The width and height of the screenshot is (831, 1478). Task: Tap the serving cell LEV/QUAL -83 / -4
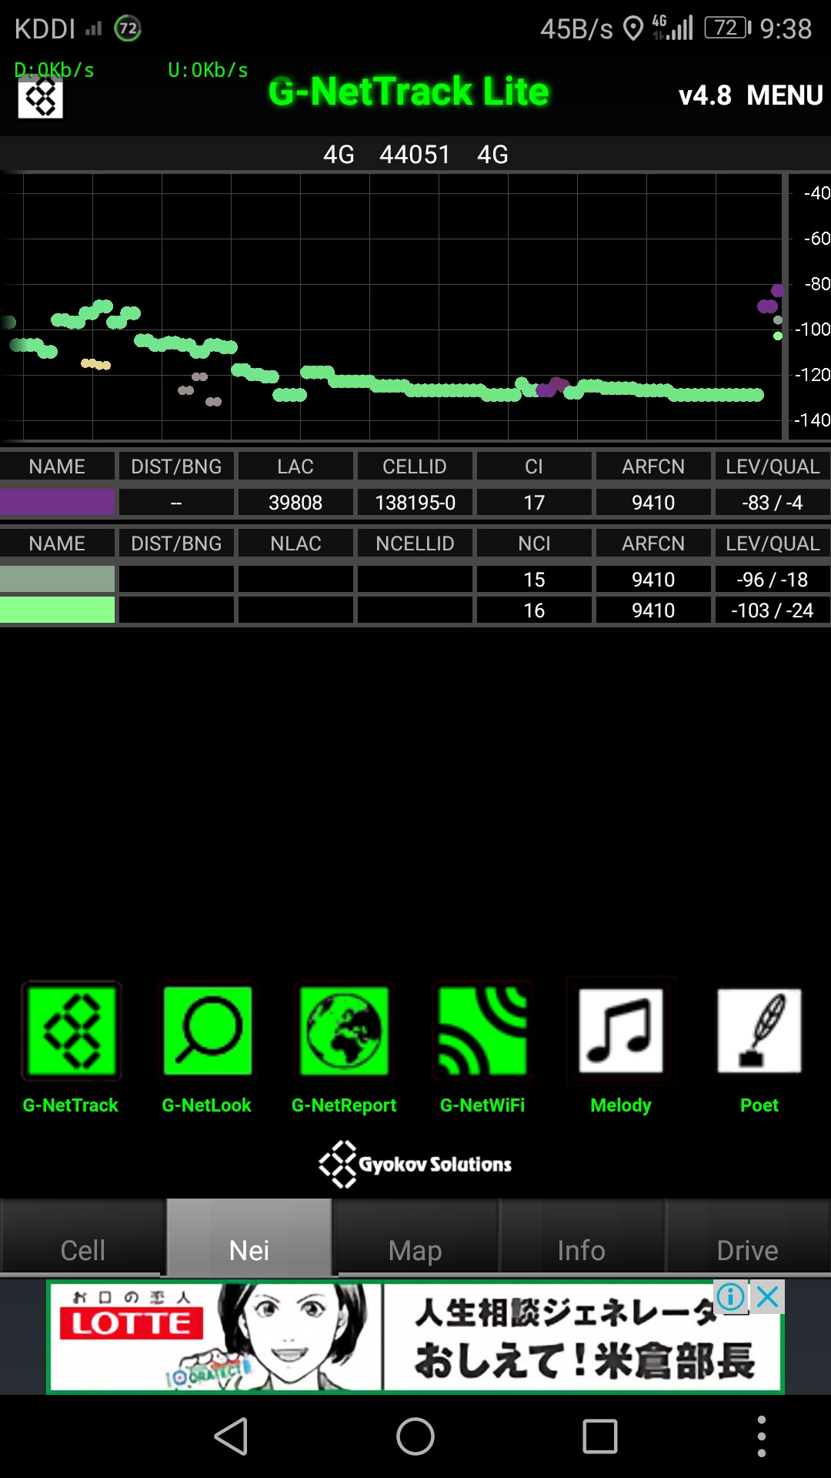pyautogui.click(x=773, y=503)
